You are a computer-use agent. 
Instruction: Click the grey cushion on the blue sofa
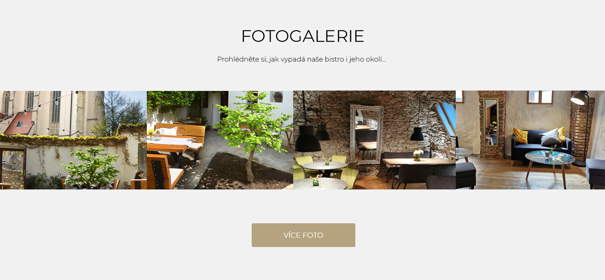point(550,137)
